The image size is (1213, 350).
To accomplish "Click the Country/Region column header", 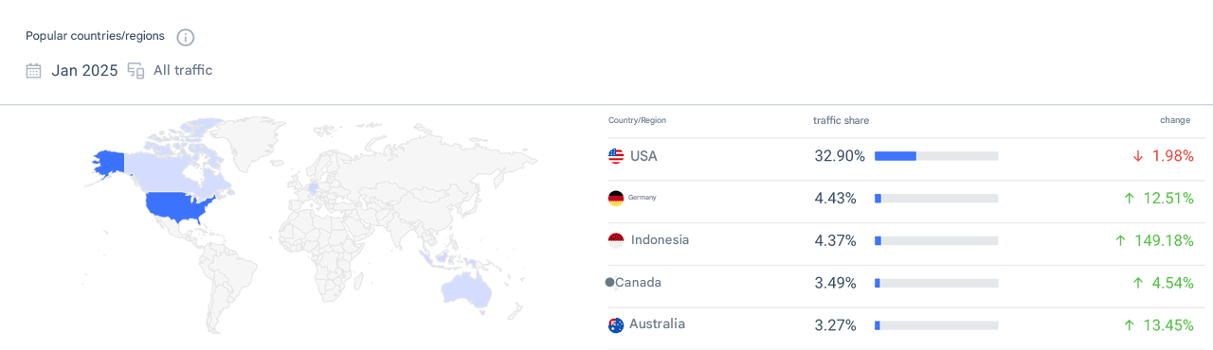I will click(x=637, y=120).
